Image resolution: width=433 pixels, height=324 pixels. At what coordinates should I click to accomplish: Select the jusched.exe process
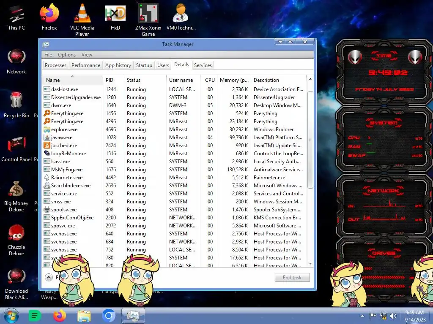tap(174, 145)
